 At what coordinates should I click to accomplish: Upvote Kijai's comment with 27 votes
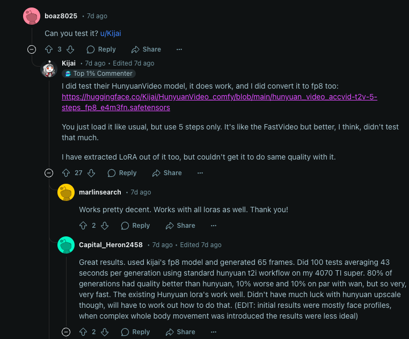coord(66,173)
